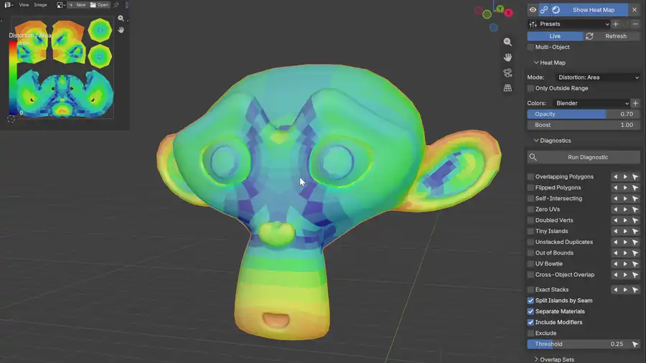The height and width of the screenshot is (363, 646).
Task: Expand UV editor right sidebar arrow
Action: click(x=128, y=21)
